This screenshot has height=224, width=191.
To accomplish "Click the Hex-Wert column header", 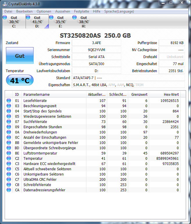I will pos(165,95).
